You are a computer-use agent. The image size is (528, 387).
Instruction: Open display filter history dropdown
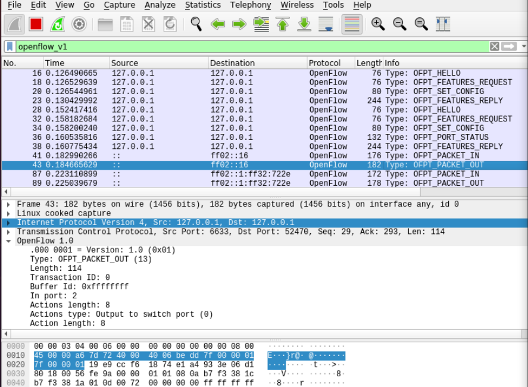tap(524, 46)
